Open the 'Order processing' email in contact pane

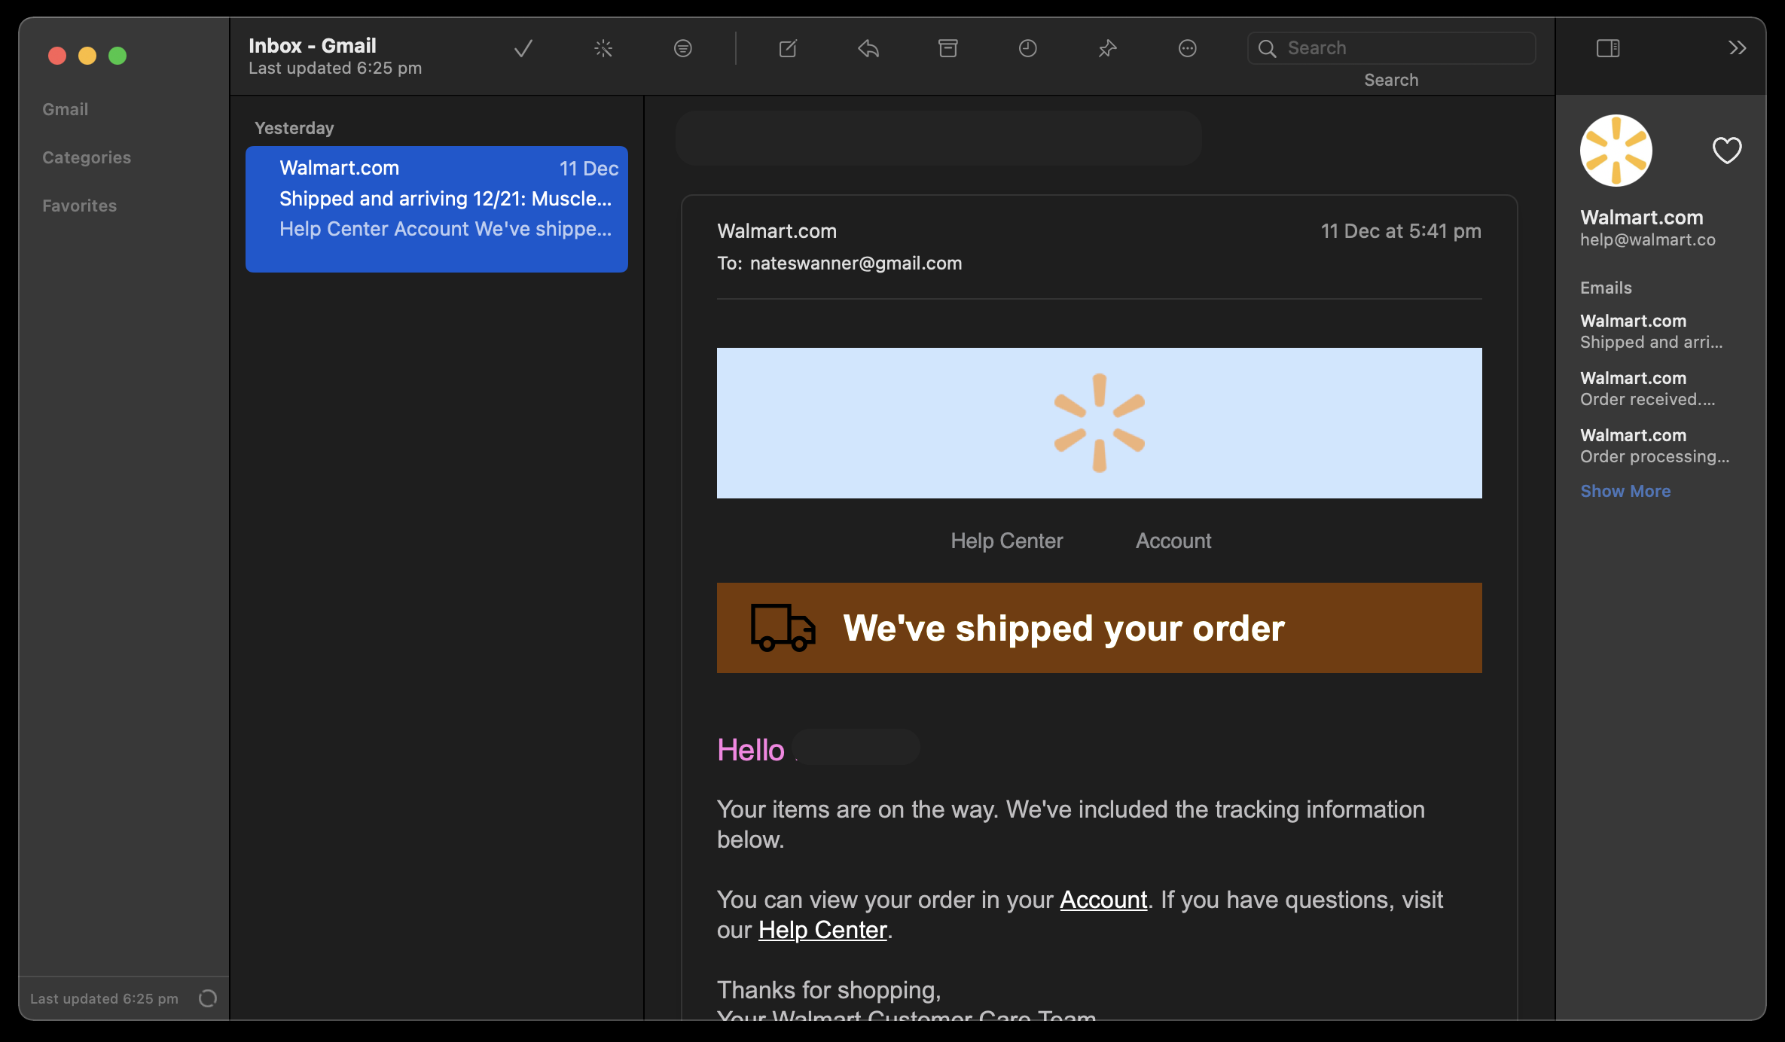1655,446
